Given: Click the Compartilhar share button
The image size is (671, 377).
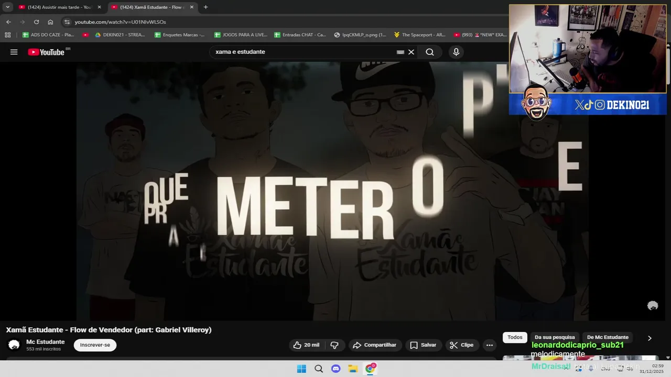Looking at the screenshot, I should (x=375, y=345).
